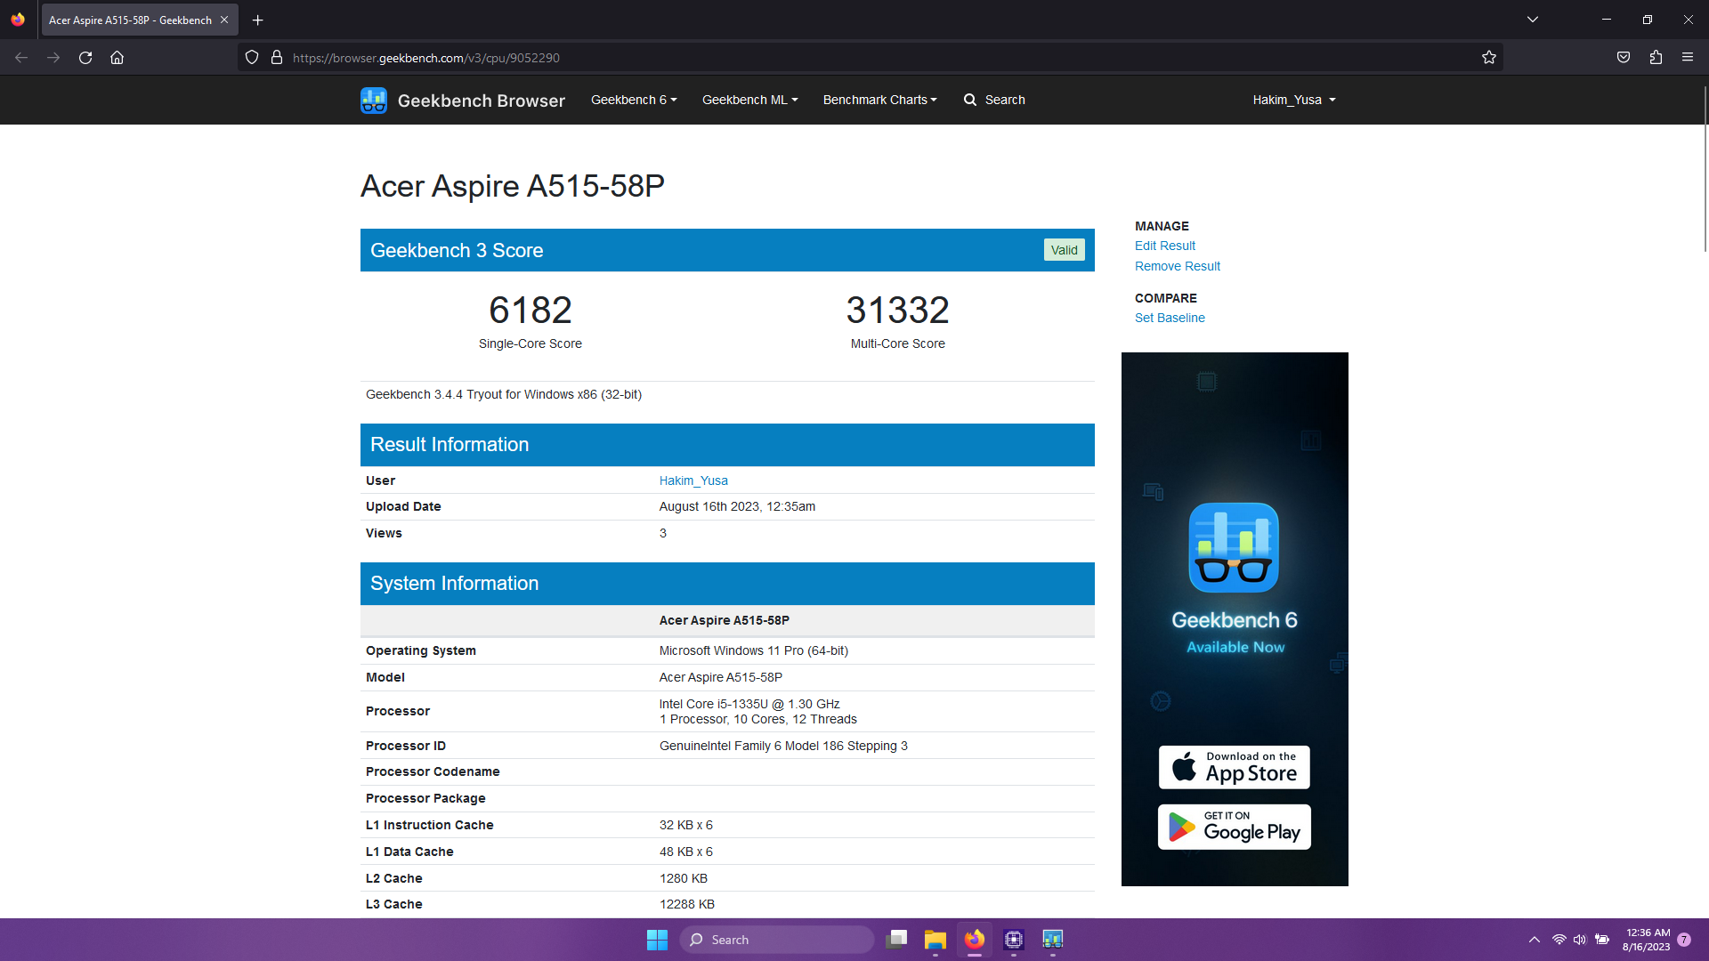Show hidden system tray icons
Screen dimensions: 1709x961
click(x=1535, y=940)
